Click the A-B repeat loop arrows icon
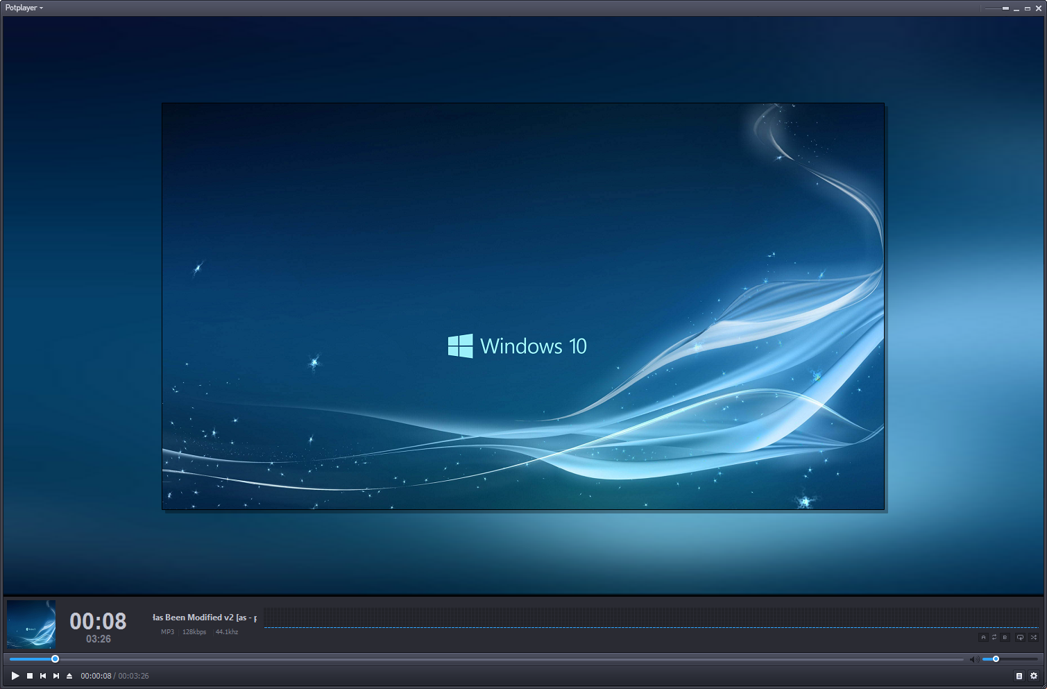The width and height of the screenshot is (1047, 689). point(994,637)
